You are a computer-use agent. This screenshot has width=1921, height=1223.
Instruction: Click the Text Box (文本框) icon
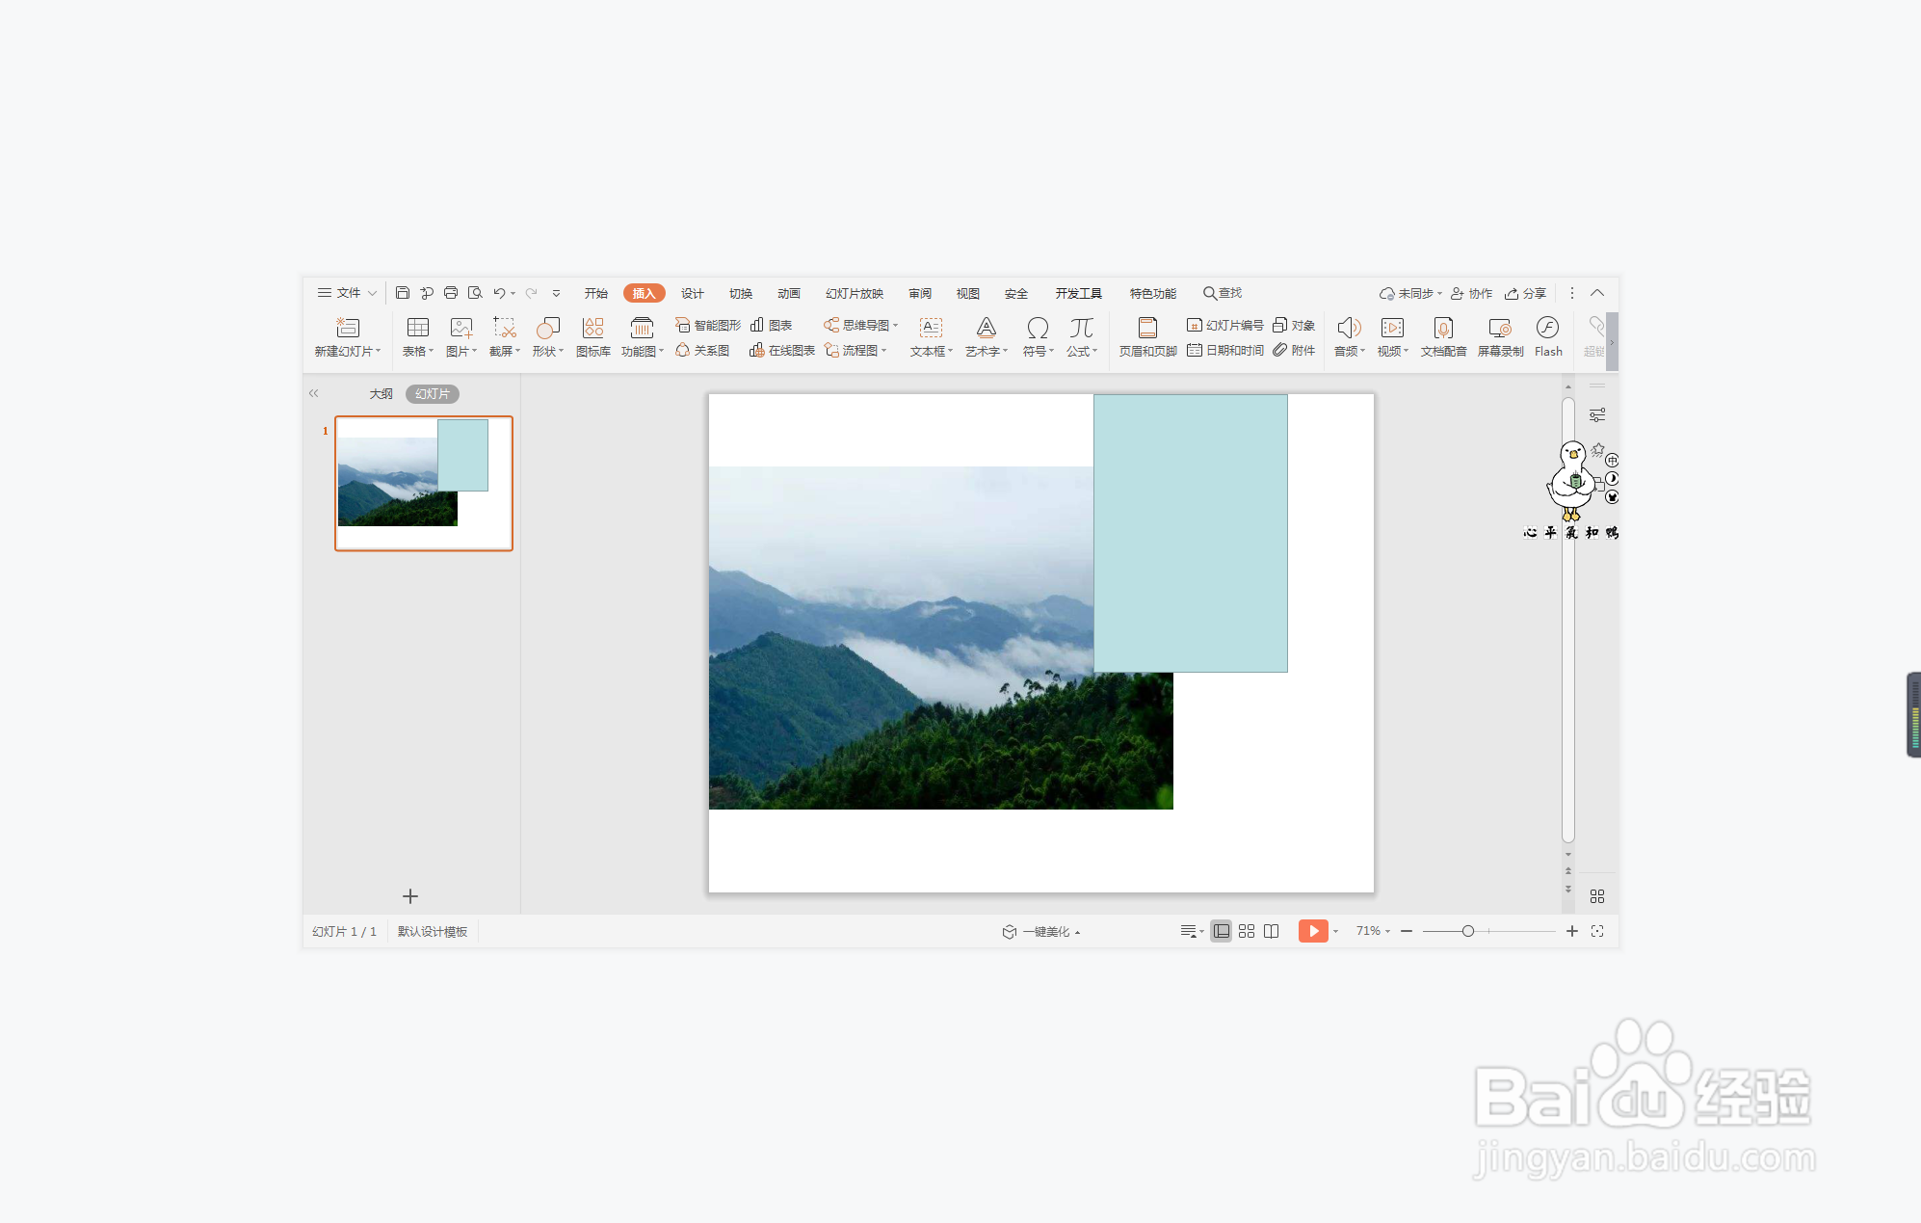pyautogui.click(x=931, y=328)
